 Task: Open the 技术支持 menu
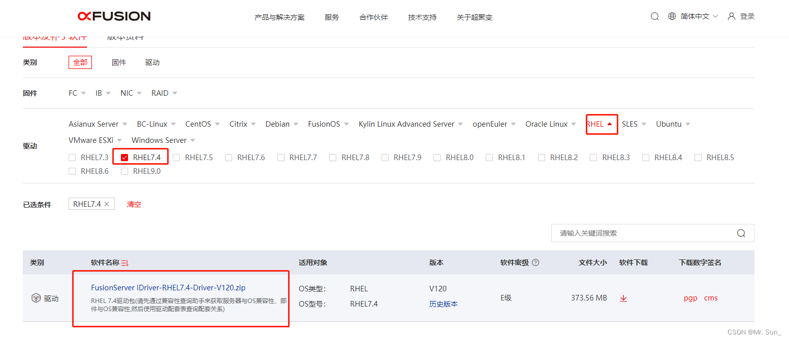click(x=422, y=17)
